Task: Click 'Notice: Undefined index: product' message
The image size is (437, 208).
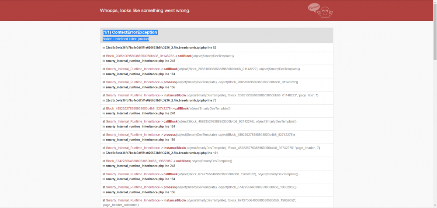Action: pos(126,39)
